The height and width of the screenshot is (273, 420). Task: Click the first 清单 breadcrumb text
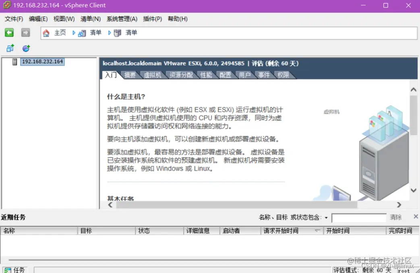click(x=95, y=33)
